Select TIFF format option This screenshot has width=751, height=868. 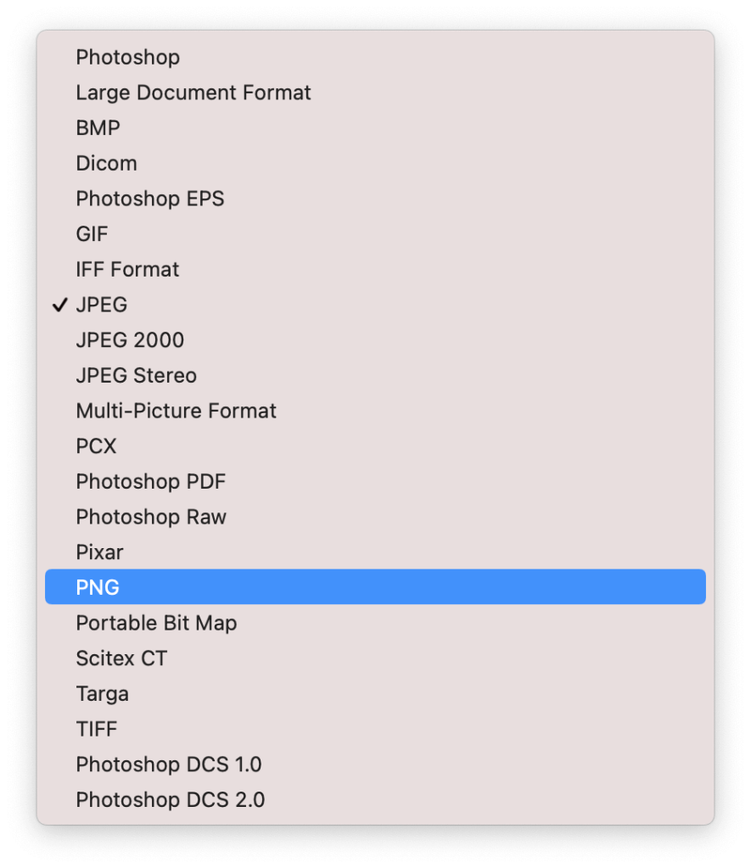tap(375, 730)
